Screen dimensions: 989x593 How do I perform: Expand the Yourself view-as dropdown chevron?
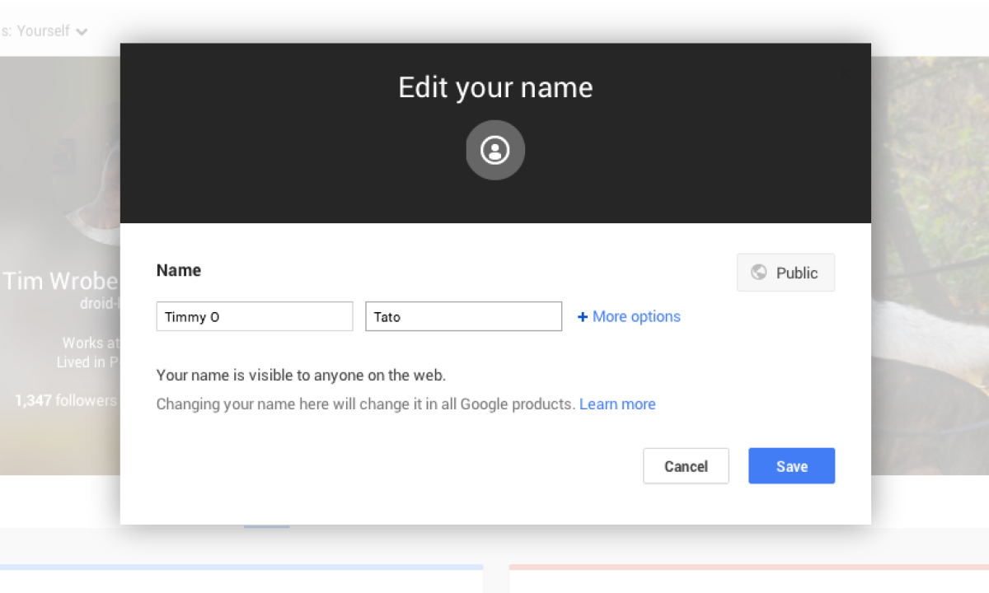82,32
